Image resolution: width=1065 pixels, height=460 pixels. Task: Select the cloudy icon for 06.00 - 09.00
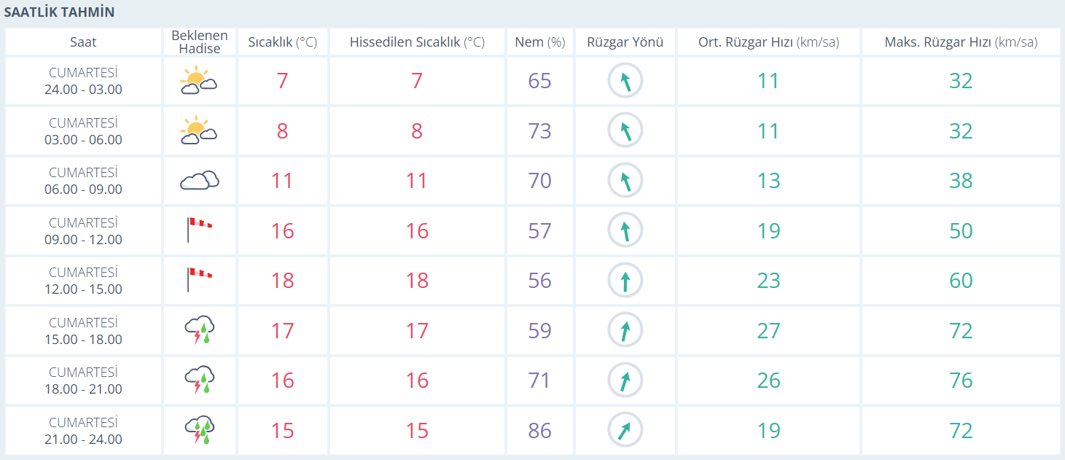(199, 181)
